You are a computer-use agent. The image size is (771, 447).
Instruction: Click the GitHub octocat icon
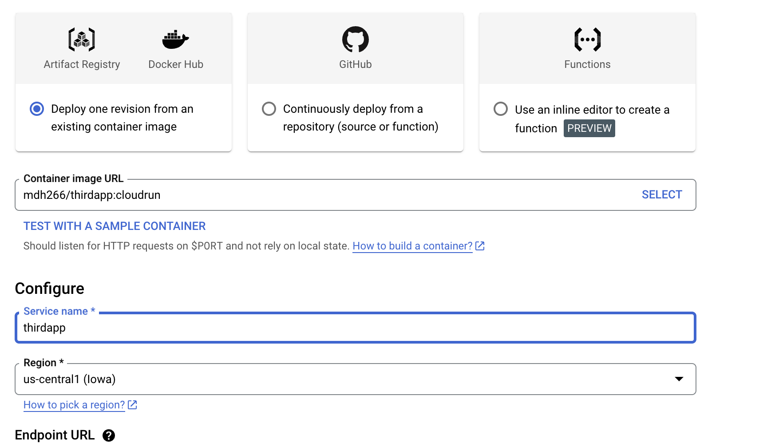356,40
